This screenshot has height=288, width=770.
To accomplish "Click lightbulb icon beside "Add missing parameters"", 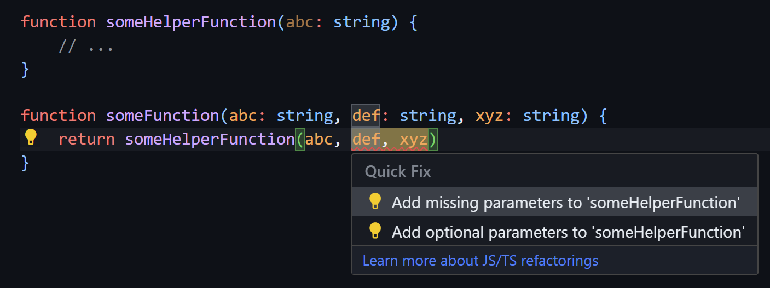I will point(375,201).
